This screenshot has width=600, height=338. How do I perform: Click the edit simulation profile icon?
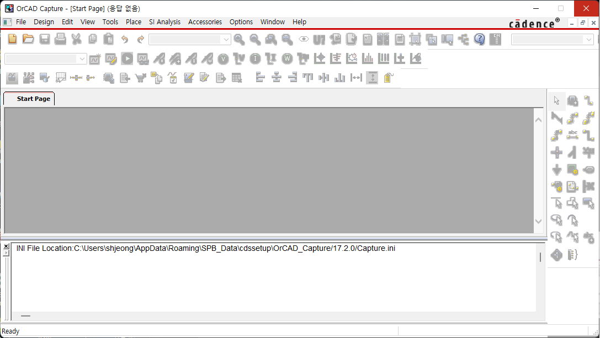pyautogui.click(x=111, y=59)
